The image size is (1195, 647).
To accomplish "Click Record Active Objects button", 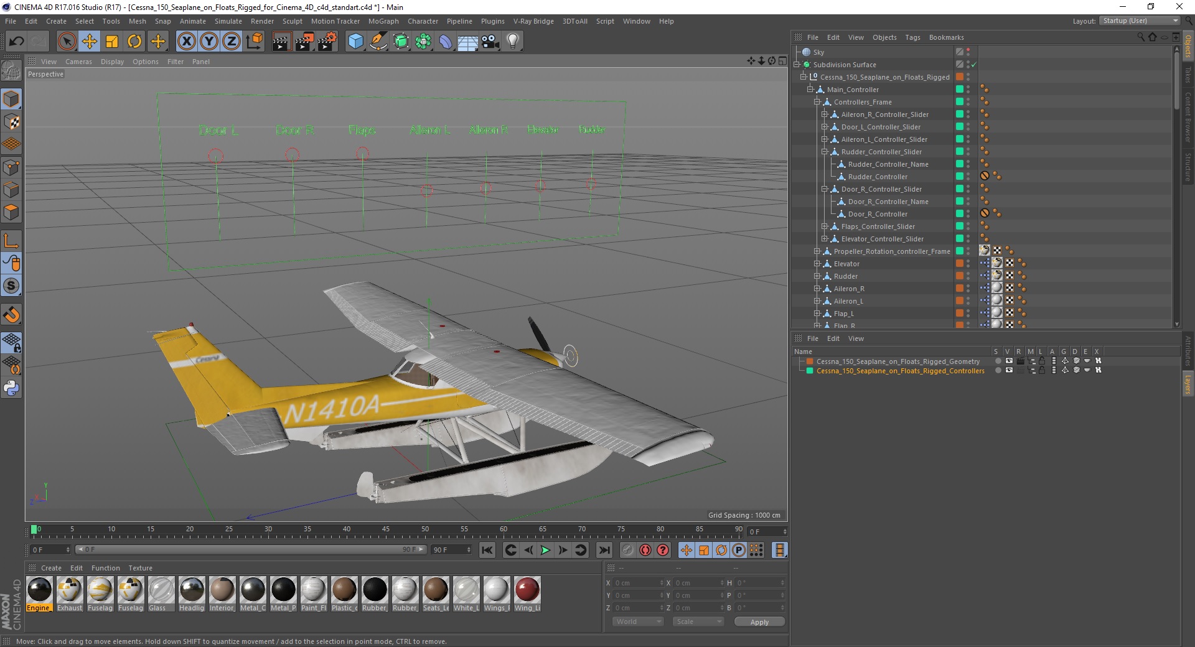I will [627, 550].
